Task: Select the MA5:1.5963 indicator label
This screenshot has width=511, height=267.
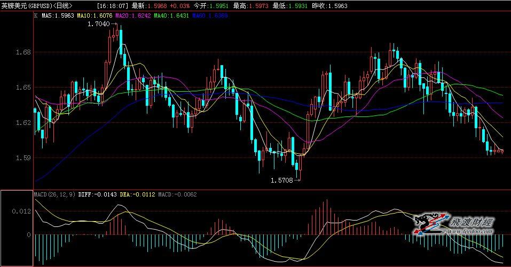Action: pos(58,15)
